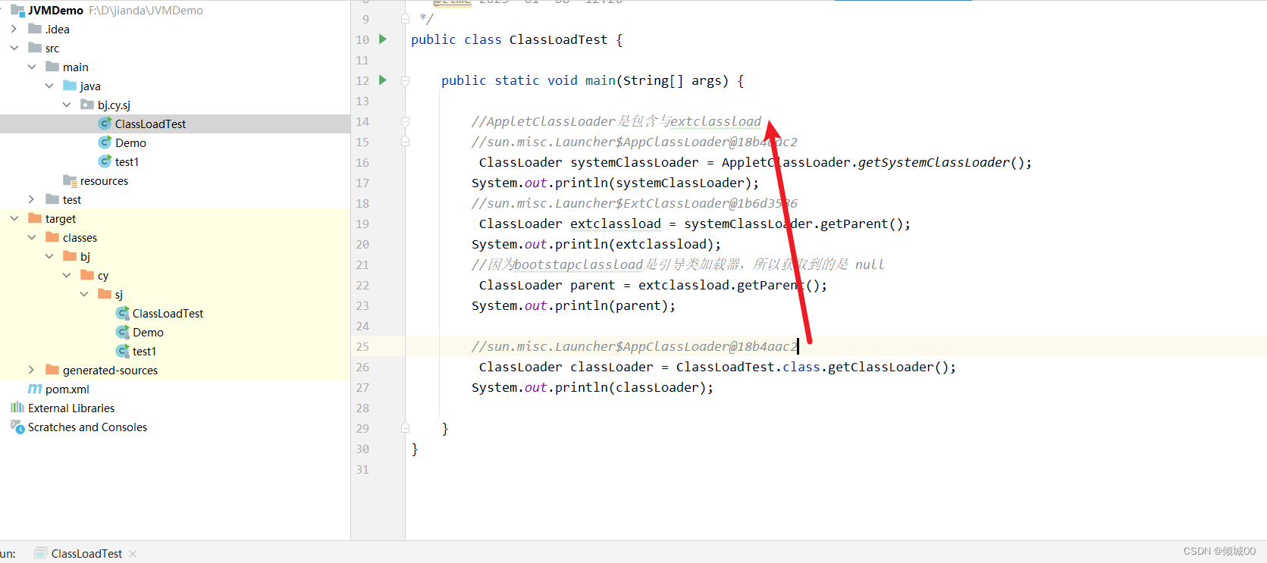Fold the main method at line 12
Image resolution: width=1267 pixels, height=563 pixels.
point(405,80)
